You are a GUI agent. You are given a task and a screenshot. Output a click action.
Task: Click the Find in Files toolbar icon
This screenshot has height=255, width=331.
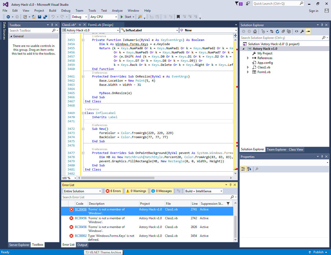pos(140,17)
